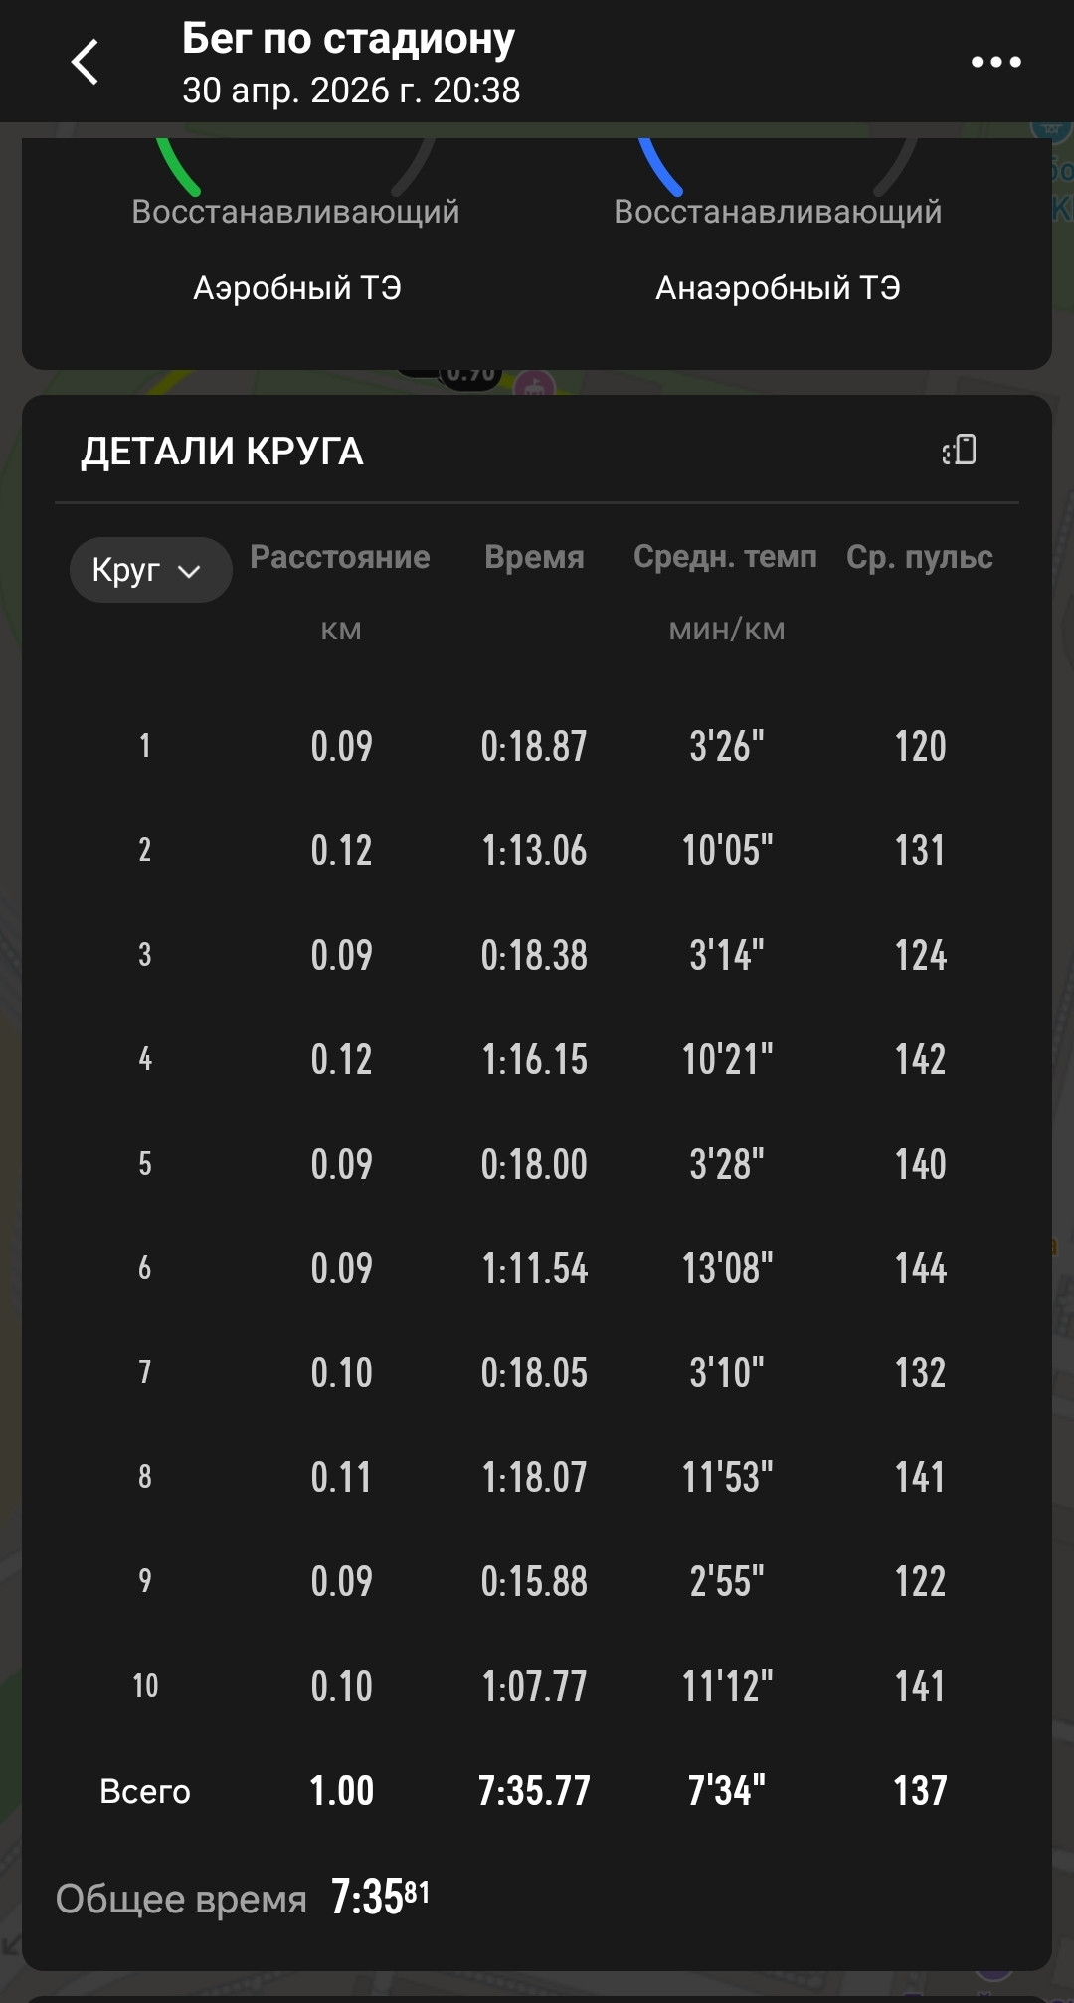Tap the chevron beside Круг
This screenshot has width=1074, height=2003.
(189, 571)
